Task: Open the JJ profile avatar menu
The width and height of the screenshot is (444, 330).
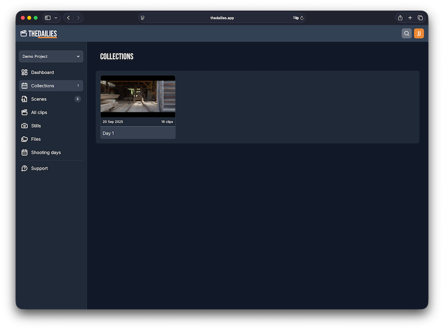Action: tap(419, 33)
